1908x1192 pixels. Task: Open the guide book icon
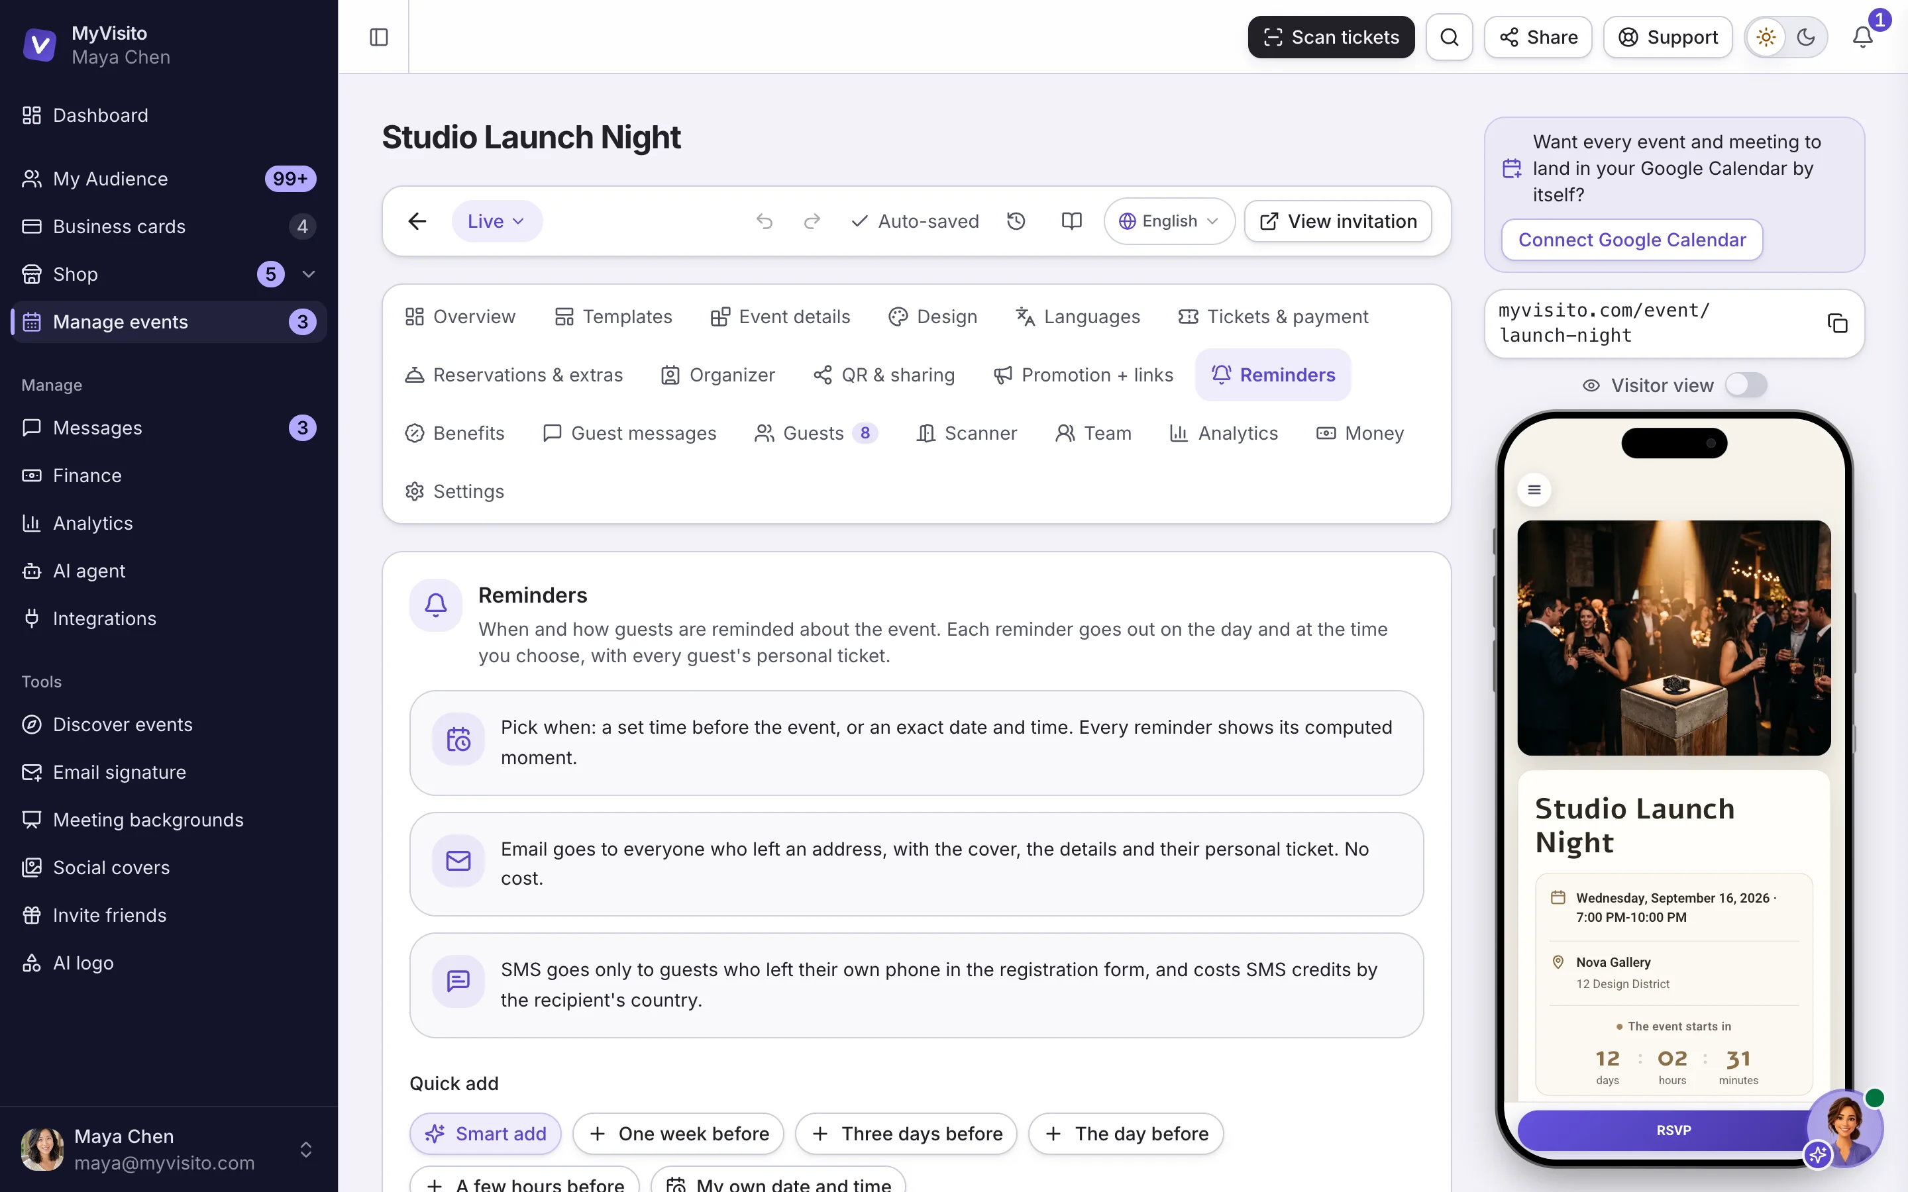pos(1071,222)
